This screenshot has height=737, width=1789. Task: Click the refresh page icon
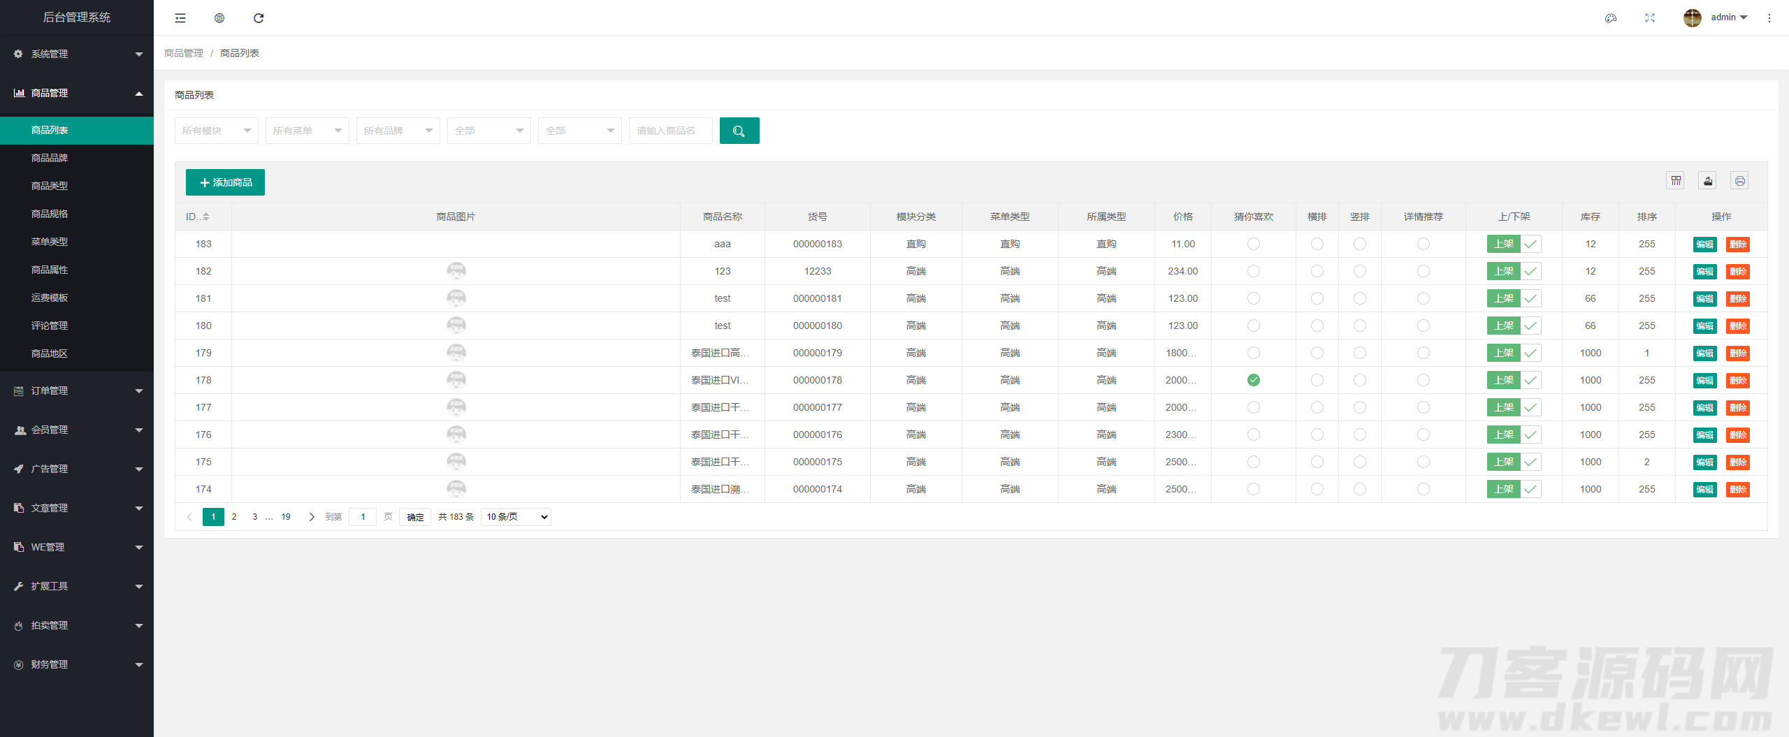(259, 18)
